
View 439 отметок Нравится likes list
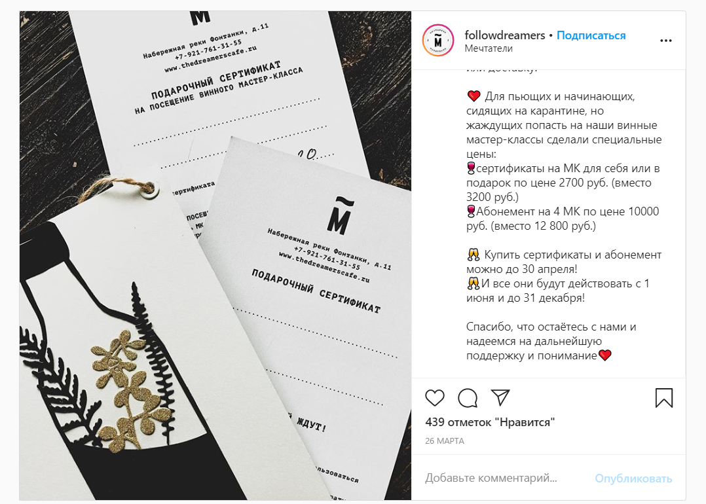490,422
